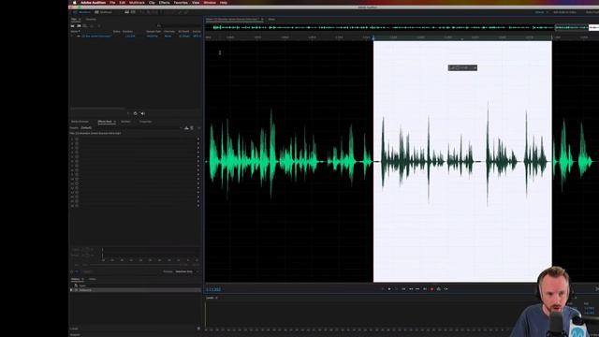Open the effect menu arrow for slot 2
The width and height of the screenshot is (599, 337).
(198, 143)
